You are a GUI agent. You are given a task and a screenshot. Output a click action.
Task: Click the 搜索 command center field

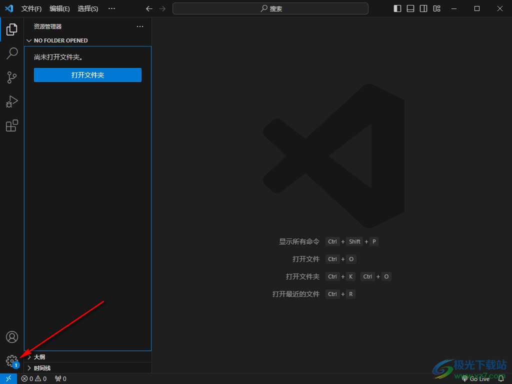270,8
